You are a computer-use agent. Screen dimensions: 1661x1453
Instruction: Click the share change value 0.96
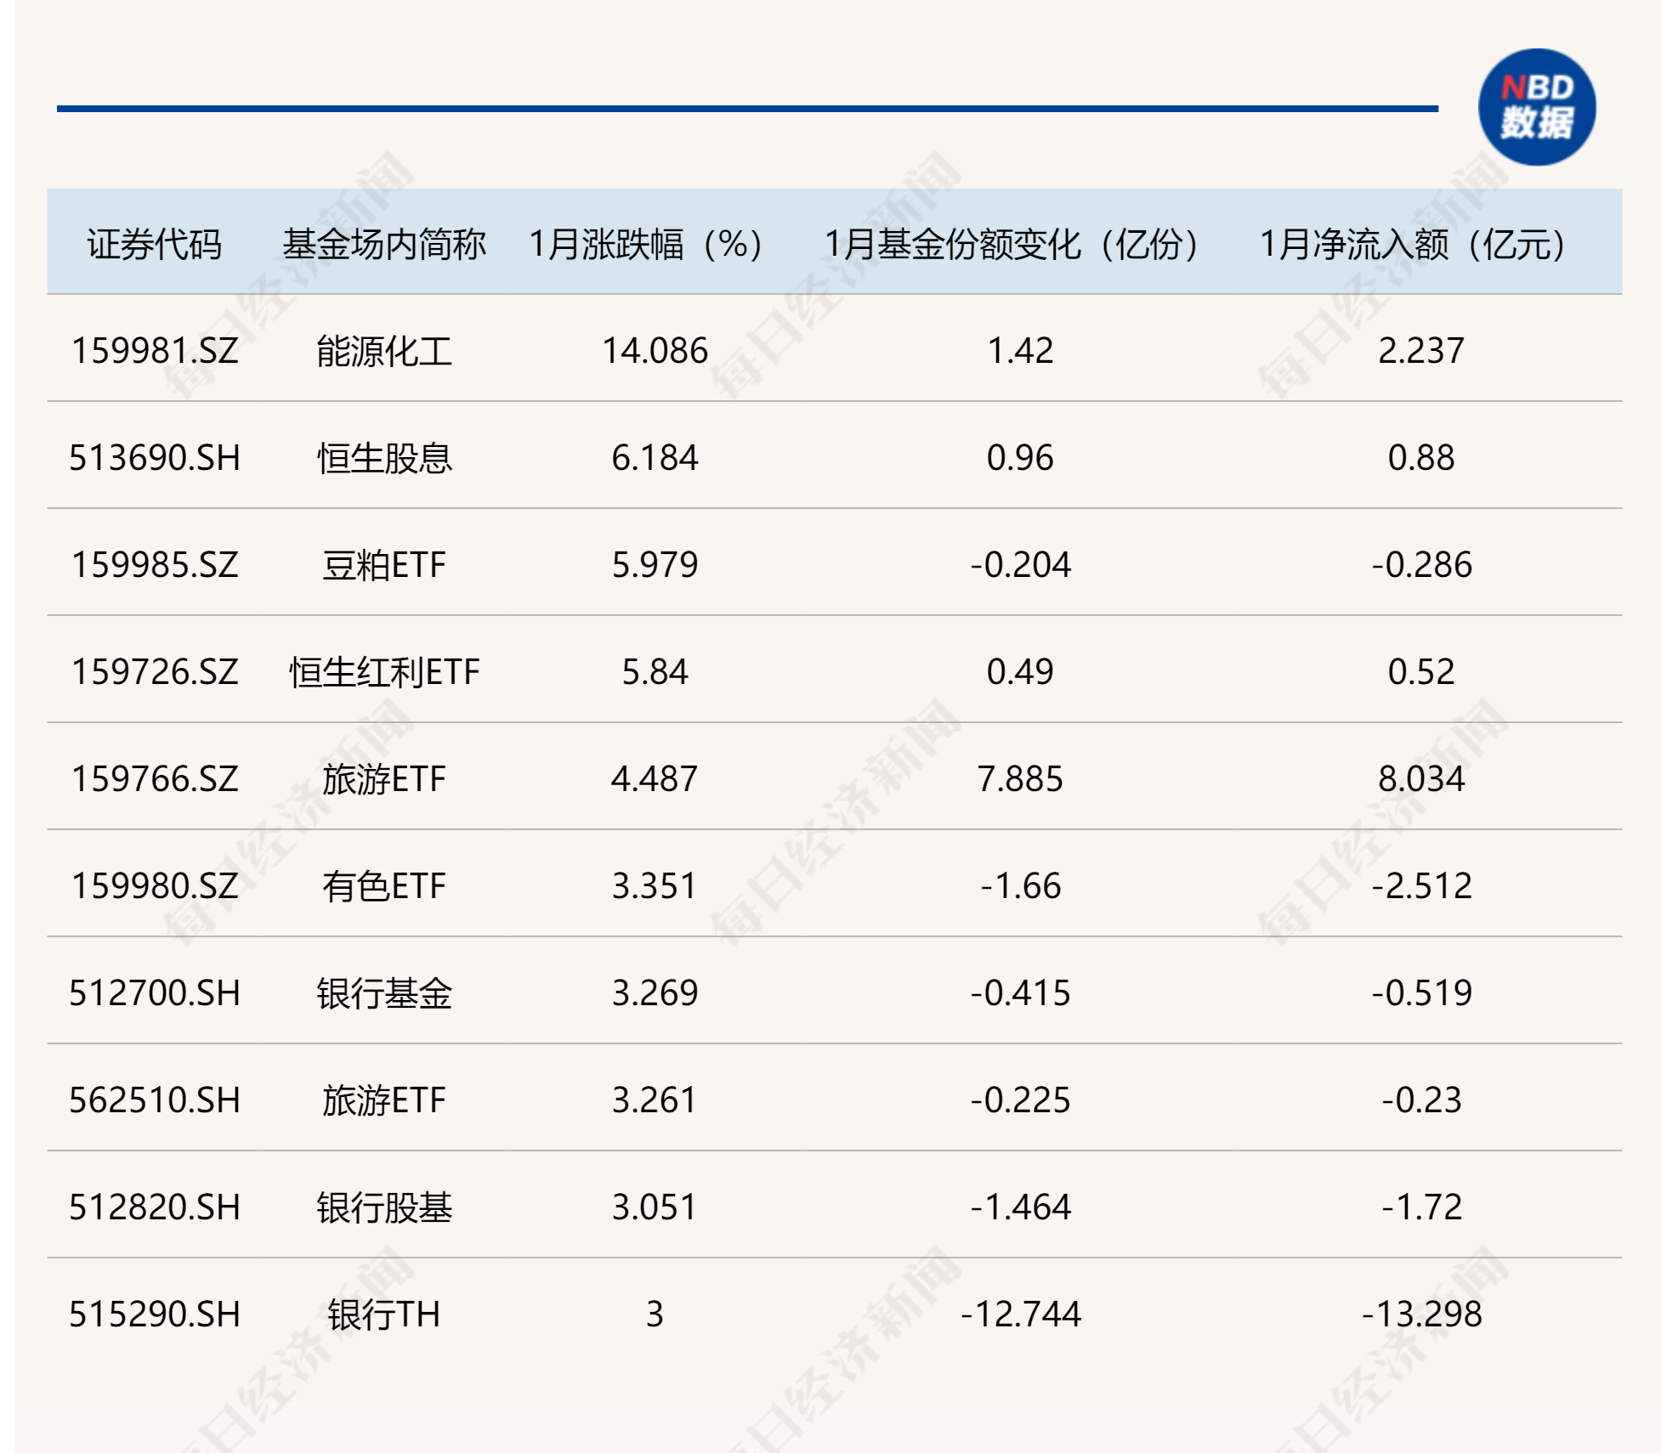click(1020, 458)
